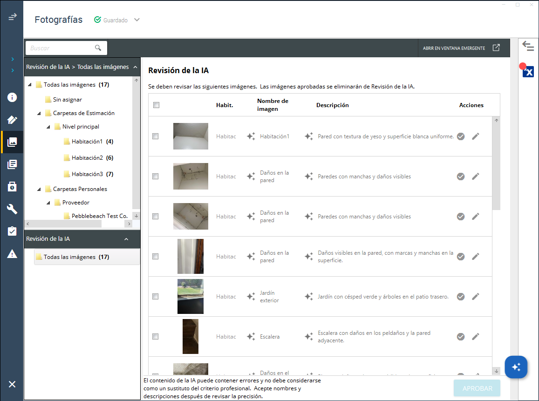The height and width of the screenshot is (401, 539).
Task: Select the Sin asignar folder
Action: click(67, 100)
